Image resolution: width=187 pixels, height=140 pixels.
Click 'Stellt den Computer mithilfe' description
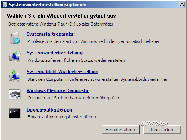click(98, 79)
